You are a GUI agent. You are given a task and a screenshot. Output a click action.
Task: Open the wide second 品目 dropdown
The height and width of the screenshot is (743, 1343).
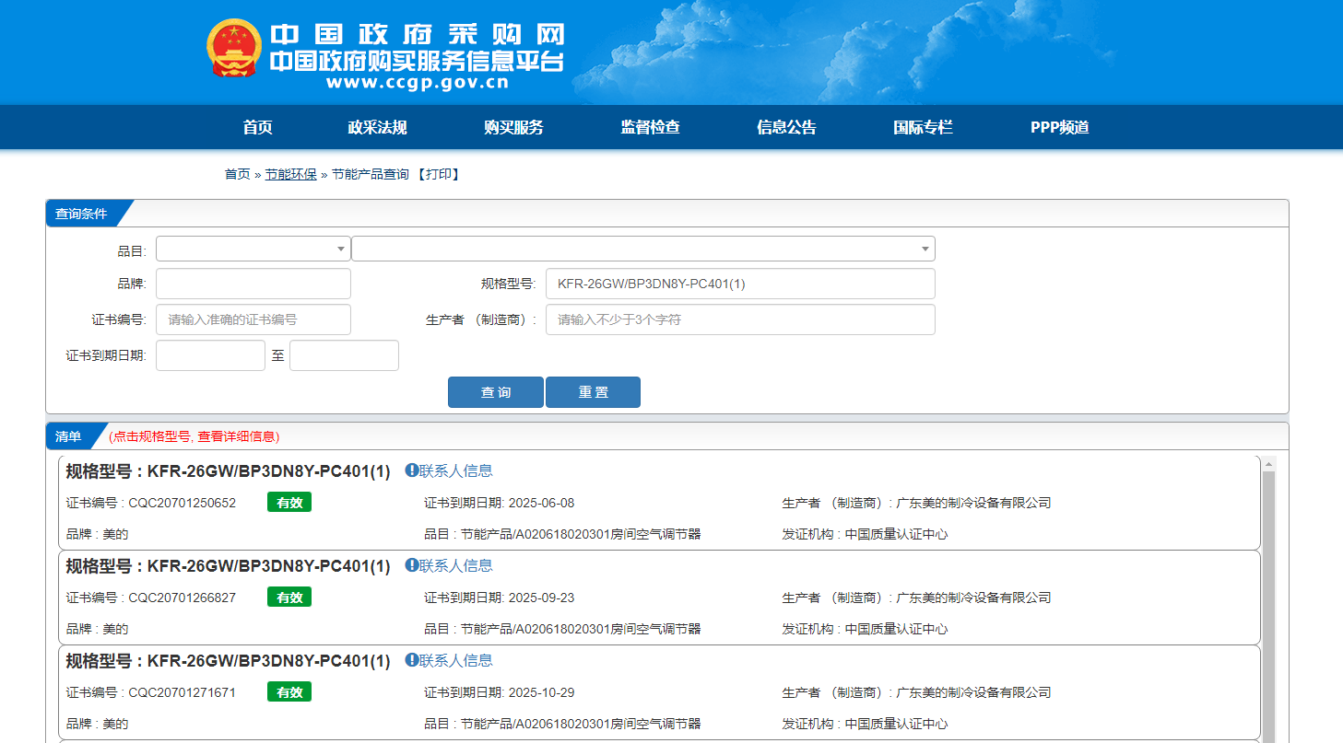643,249
